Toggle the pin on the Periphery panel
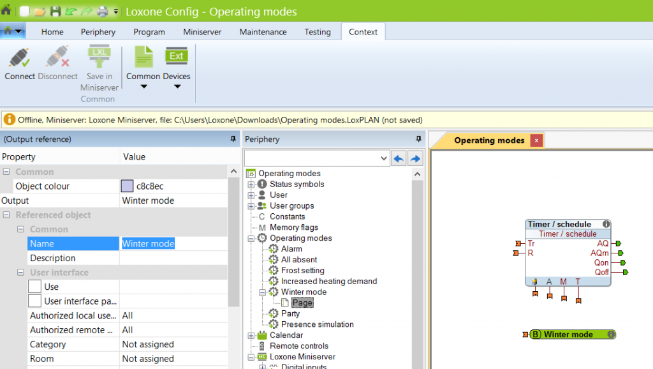Screen dimensions: 653x369 (x=418, y=139)
